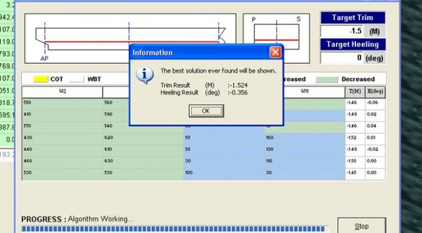Click the W2 column header
The width and height of the screenshot is (422, 233).
pos(62,92)
